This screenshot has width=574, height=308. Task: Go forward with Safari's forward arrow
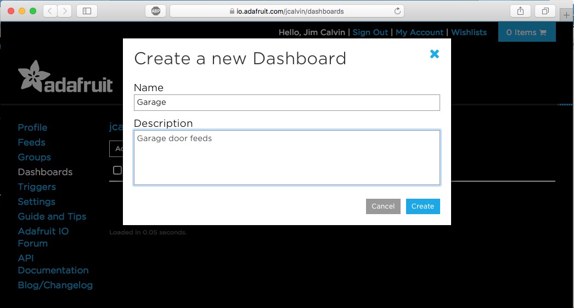point(64,11)
